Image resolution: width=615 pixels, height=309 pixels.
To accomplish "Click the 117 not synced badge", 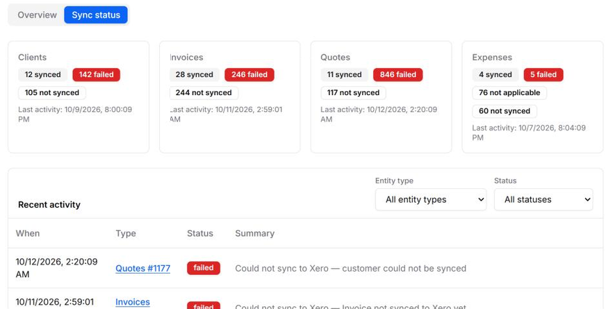I will pyautogui.click(x=353, y=93).
